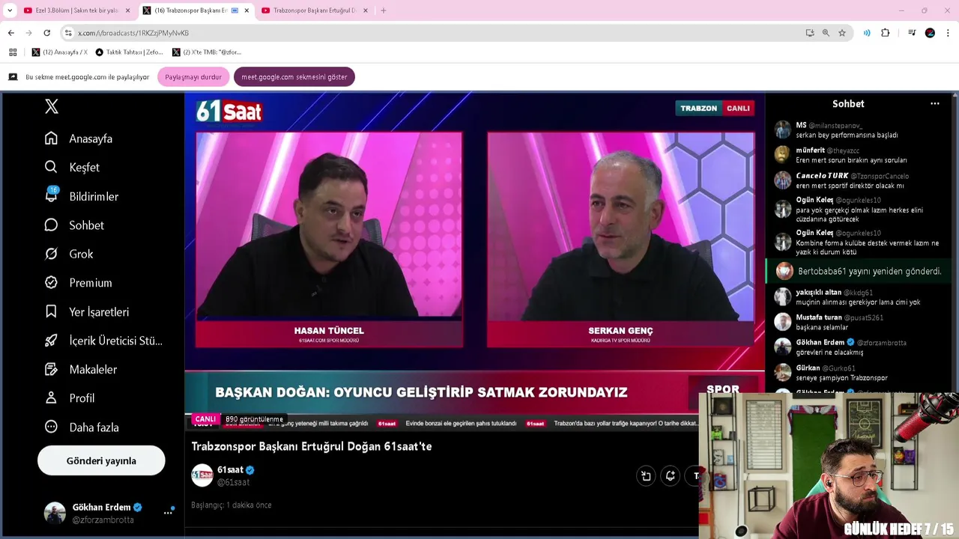Screen dimensions: 959x539
Task: Click the X logo in sidebar
Action: click(52, 106)
